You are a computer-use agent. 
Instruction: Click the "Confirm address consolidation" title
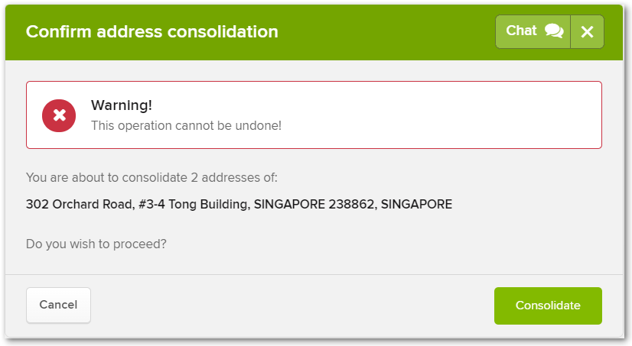[152, 32]
